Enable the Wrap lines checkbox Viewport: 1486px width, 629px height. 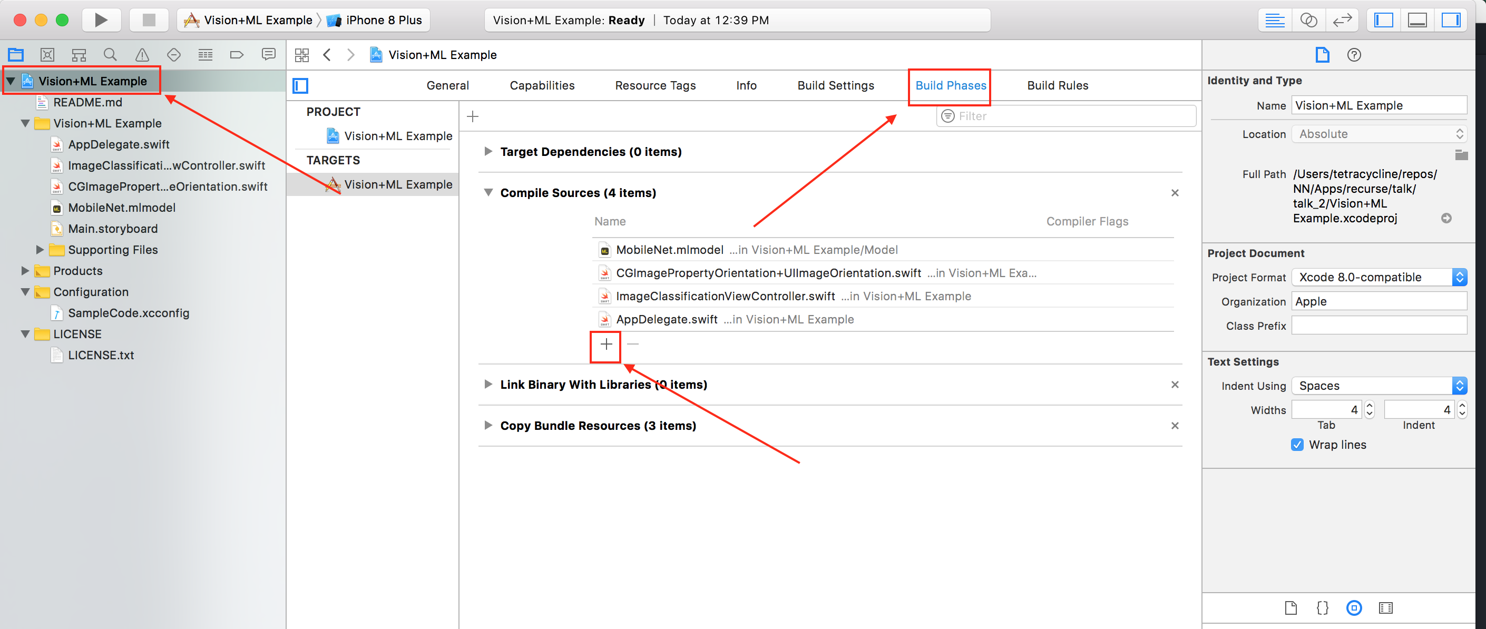point(1297,445)
